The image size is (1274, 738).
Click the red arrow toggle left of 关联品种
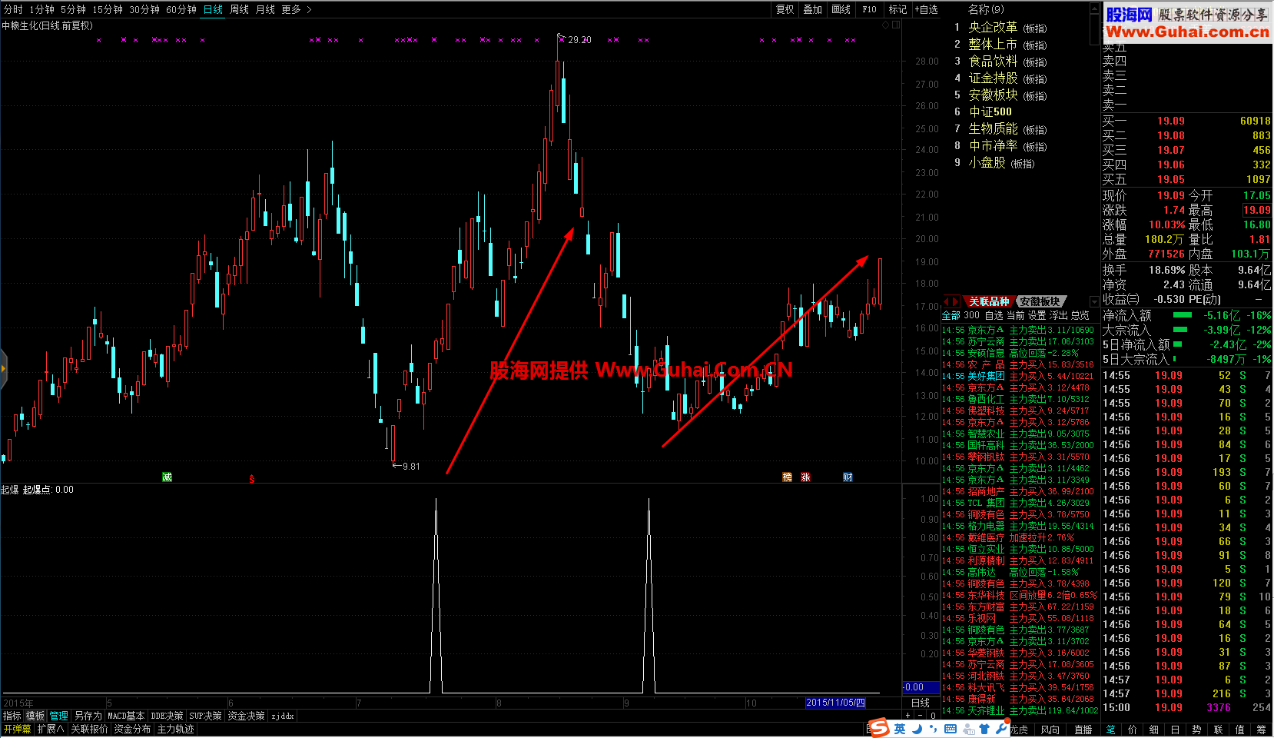tap(951, 301)
